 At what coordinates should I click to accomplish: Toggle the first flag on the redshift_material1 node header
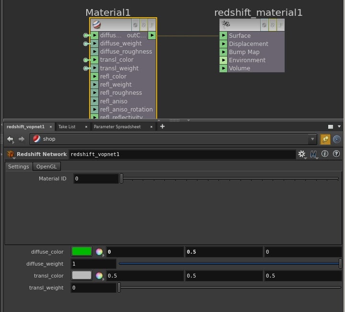pos(264,25)
